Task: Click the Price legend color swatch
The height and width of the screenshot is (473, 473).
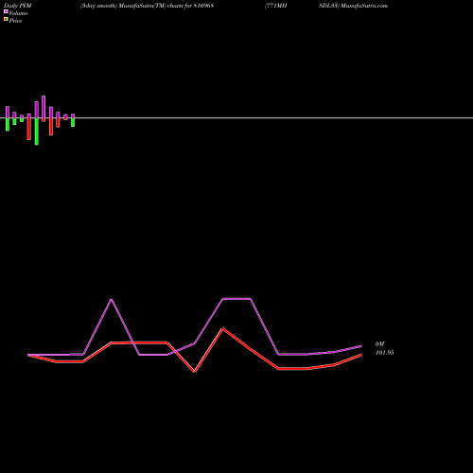Action: coord(6,19)
